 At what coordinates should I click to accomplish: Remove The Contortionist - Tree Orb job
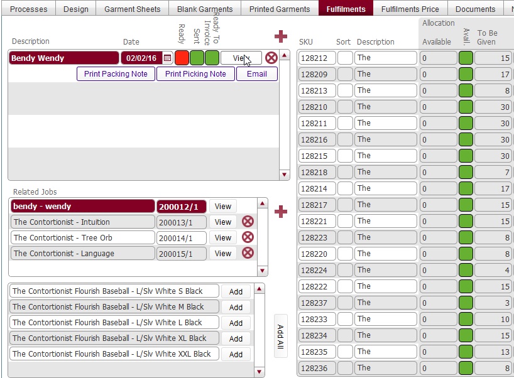pyautogui.click(x=248, y=237)
